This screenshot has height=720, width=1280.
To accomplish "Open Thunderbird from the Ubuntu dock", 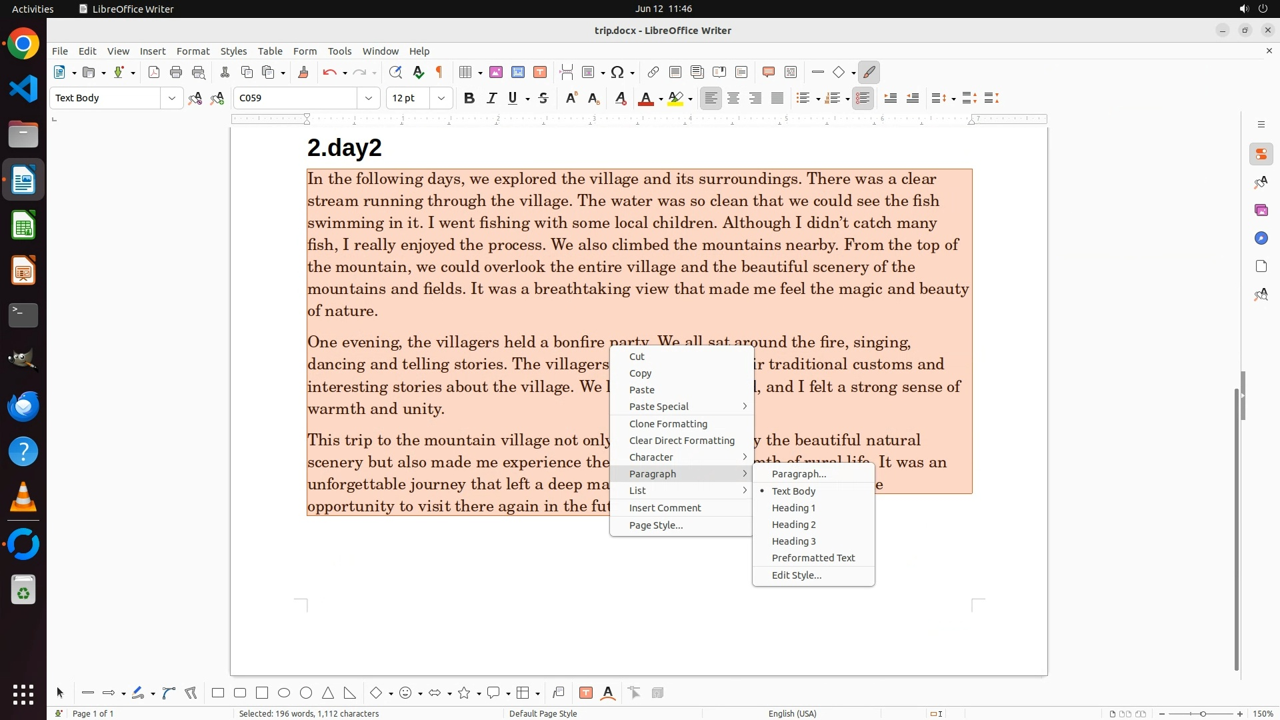I will (23, 406).
